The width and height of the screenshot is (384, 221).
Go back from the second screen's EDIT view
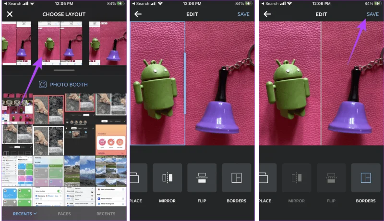tap(138, 14)
